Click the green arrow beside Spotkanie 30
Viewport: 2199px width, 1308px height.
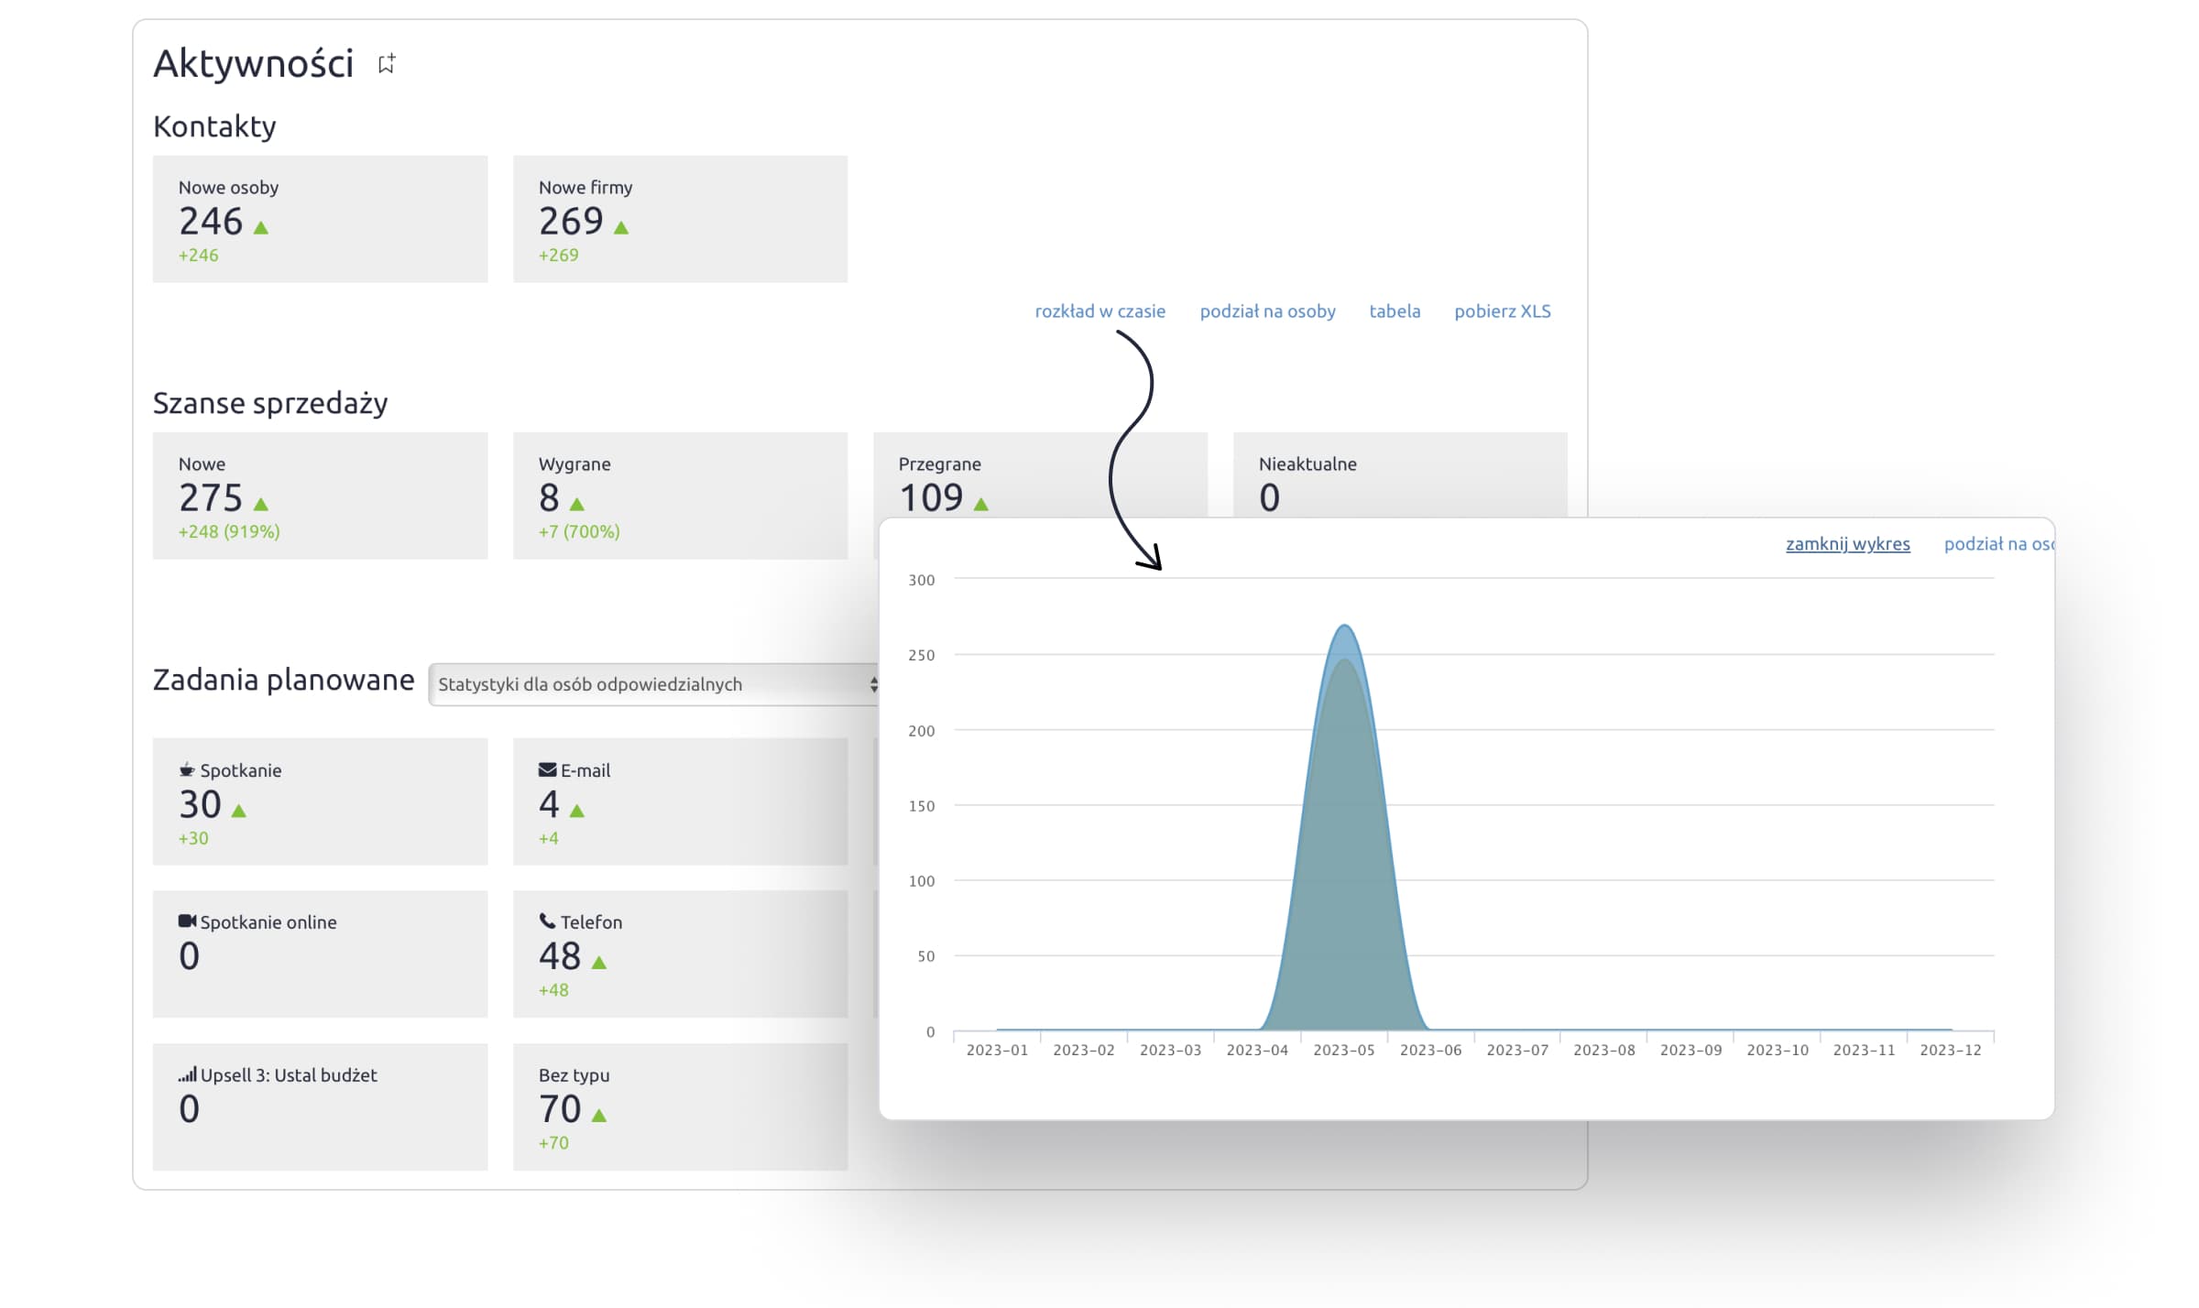tap(239, 811)
